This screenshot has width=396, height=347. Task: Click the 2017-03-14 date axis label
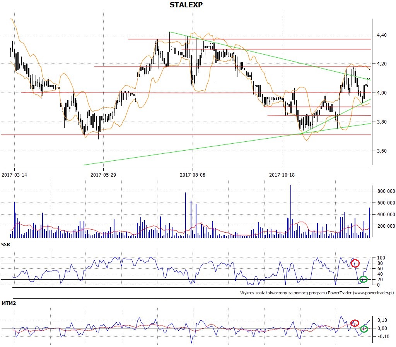click(14, 175)
